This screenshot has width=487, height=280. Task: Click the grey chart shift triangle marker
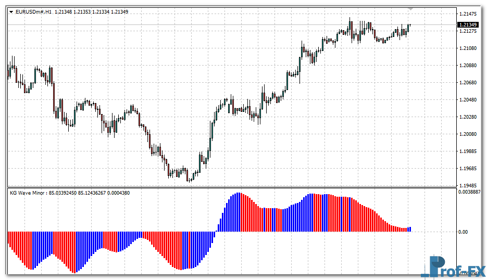click(x=411, y=9)
